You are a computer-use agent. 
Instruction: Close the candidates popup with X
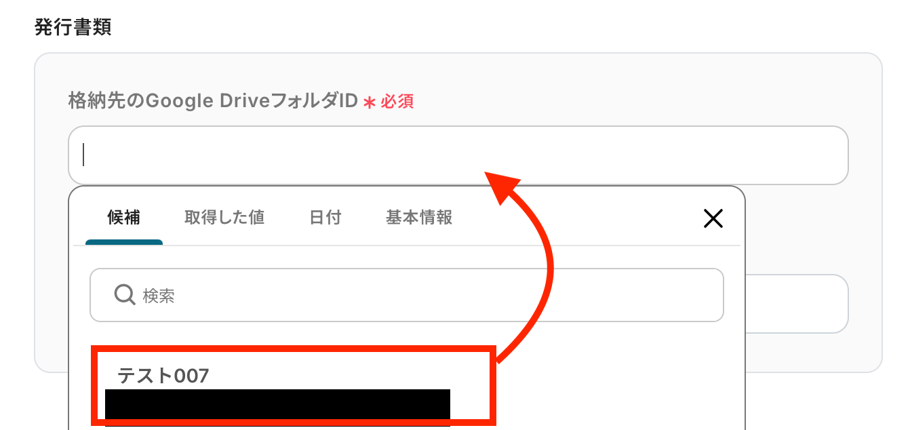[713, 218]
